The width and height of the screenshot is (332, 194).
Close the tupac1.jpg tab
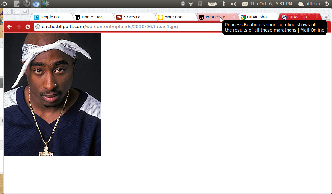click(316, 17)
